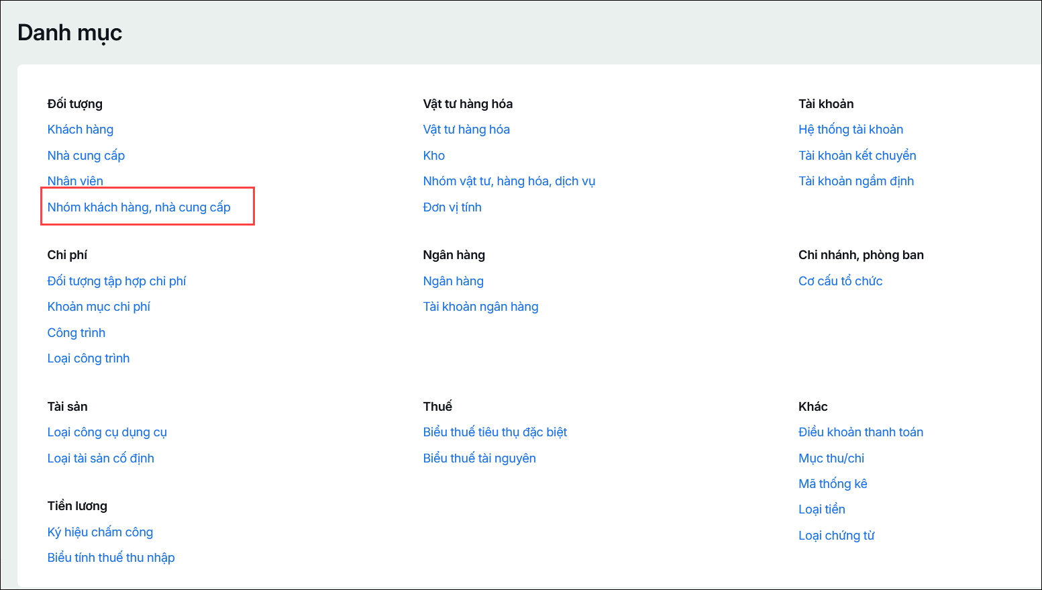Click Tài khoản kết chuyển link
The height and width of the screenshot is (590, 1042).
pos(857,156)
